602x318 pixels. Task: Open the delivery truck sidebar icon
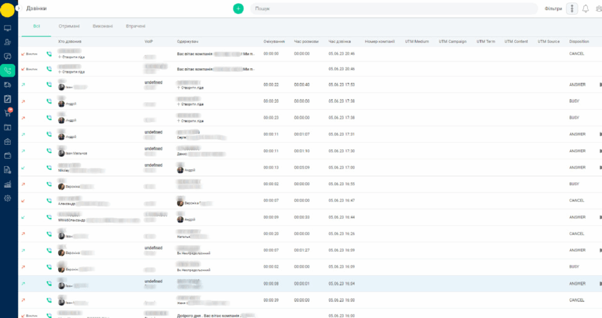pyautogui.click(x=8, y=85)
